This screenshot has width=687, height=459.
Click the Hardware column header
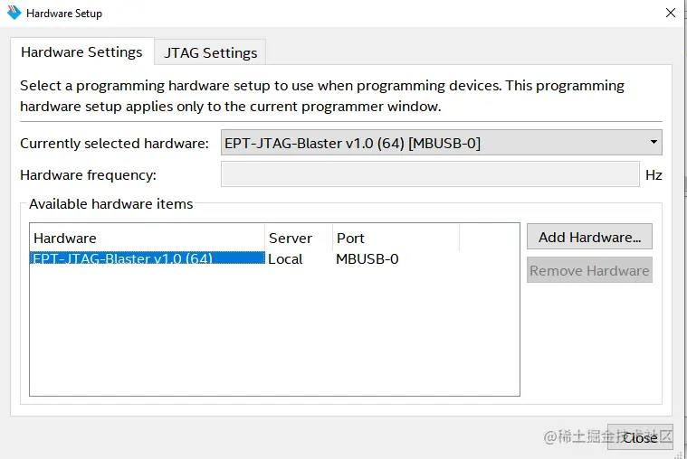148,238
